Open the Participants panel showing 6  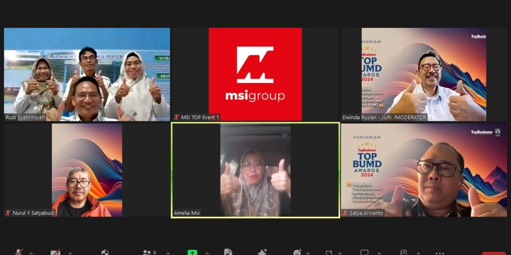pos(150,252)
